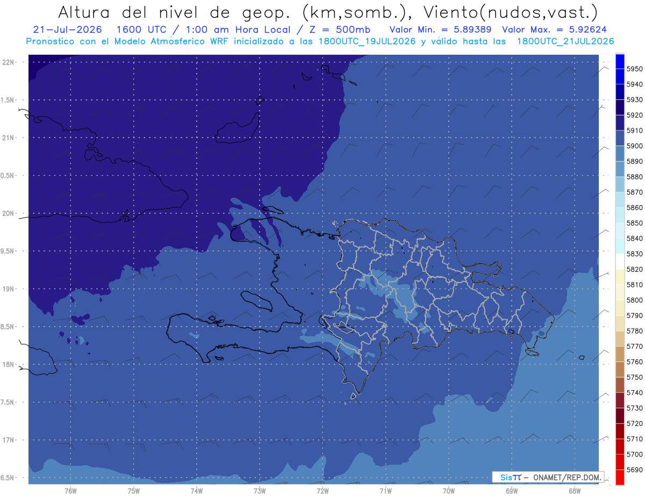Click the '68W' longitude label

click(x=575, y=491)
